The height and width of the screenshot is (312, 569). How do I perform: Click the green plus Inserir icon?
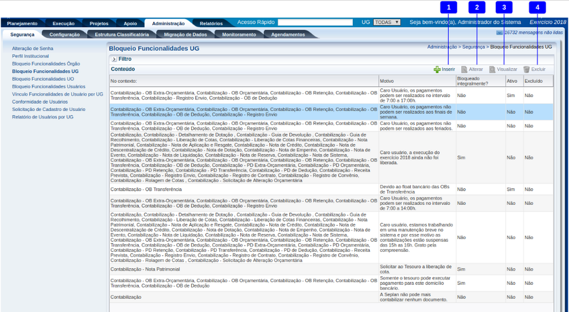coord(437,69)
